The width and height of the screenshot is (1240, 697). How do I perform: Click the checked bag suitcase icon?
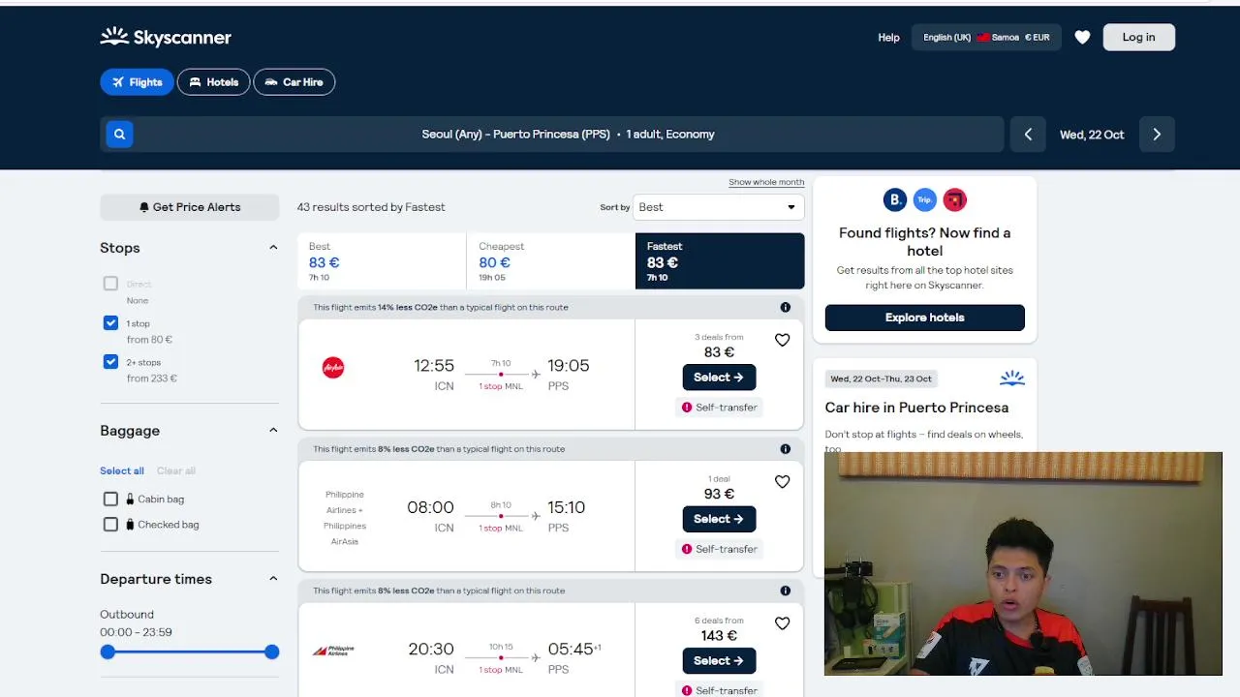coord(130,524)
